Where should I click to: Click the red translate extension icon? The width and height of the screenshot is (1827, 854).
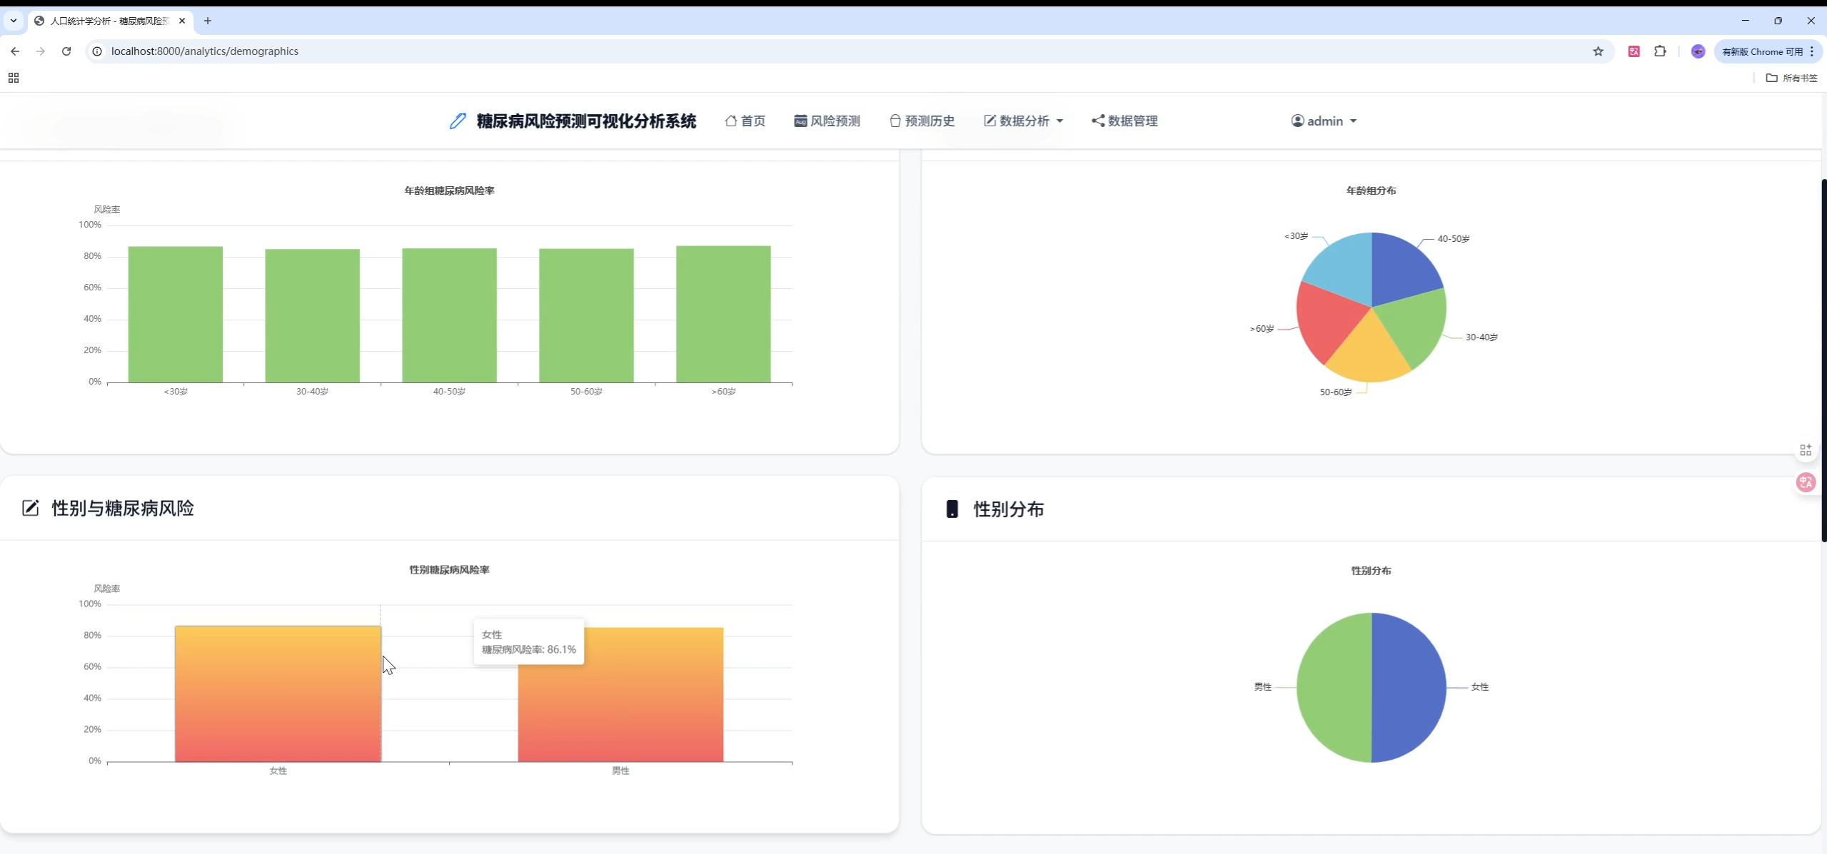tap(1634, 51)
